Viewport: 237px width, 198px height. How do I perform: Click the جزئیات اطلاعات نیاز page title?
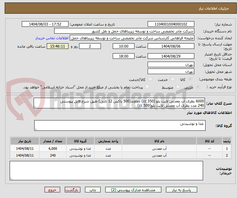tap(214, 8)
